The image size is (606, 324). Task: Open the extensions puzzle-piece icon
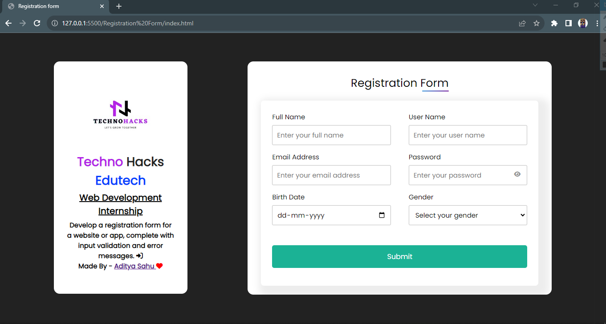point(554,23)
